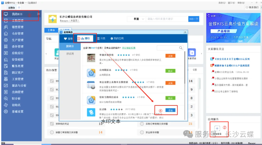
Task: Select the 按试用 sort option
Action: click(x=70, y=54)
